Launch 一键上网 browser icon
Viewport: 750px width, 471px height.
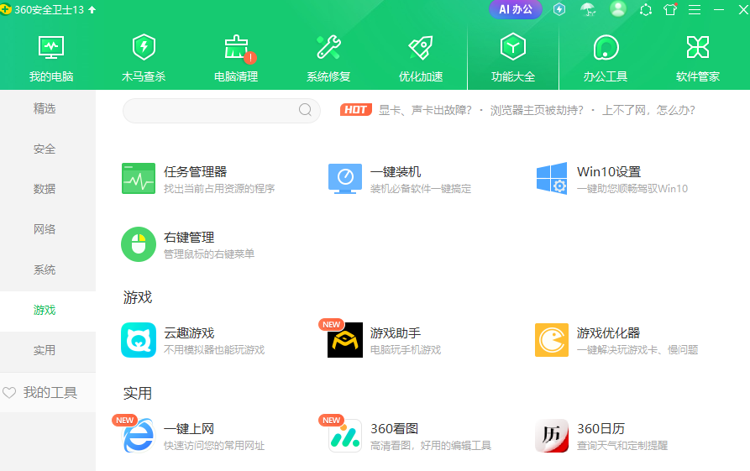pos(139,436)
